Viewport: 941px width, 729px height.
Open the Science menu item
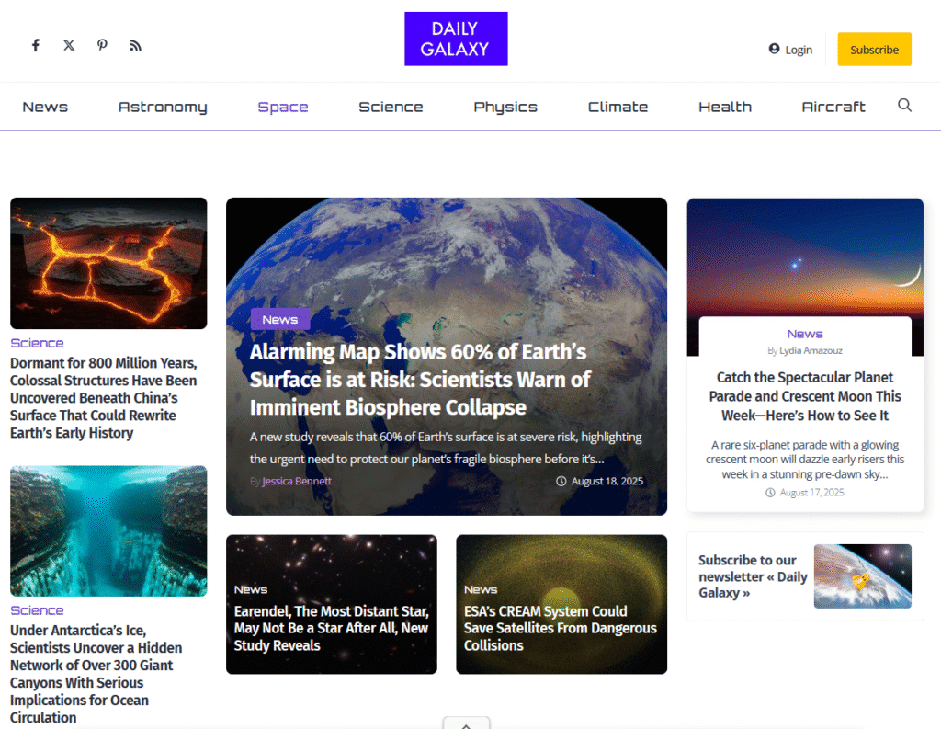coord(391,107)
